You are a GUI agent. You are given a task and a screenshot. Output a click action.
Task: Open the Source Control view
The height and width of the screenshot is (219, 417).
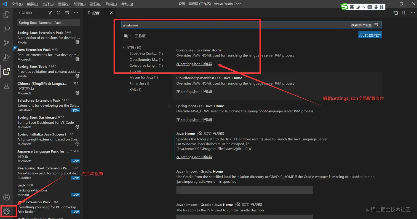pos(6,43)
